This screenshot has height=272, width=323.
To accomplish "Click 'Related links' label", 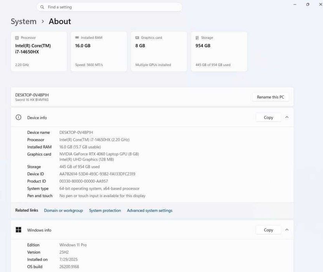I will tap(26, 210).
